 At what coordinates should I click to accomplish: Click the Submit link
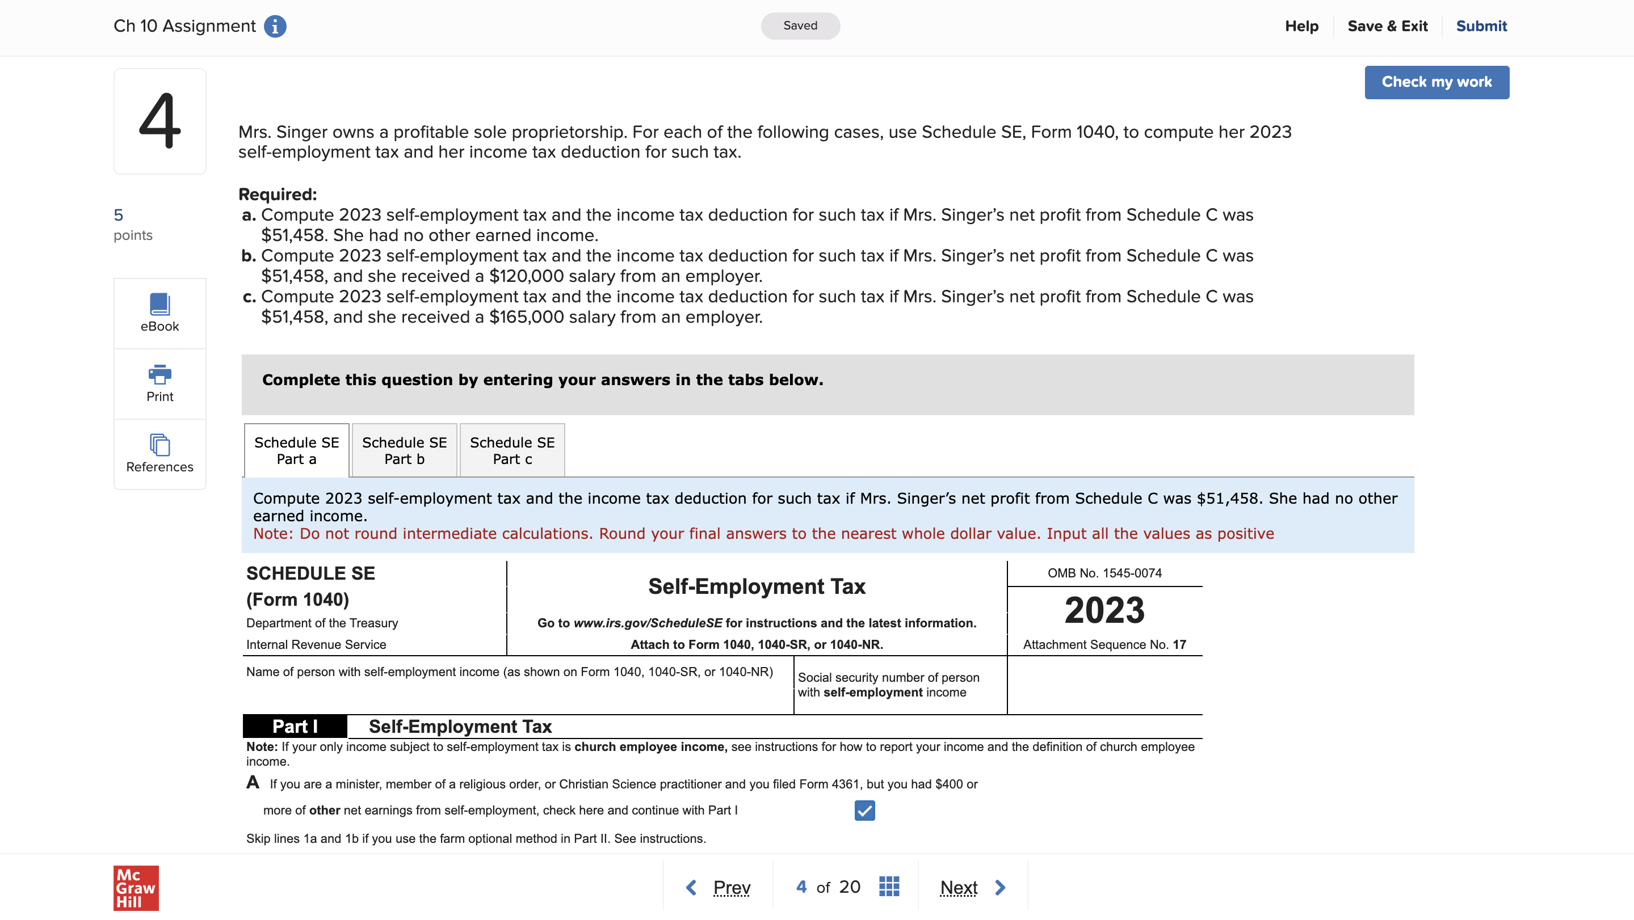(1481, 26)
